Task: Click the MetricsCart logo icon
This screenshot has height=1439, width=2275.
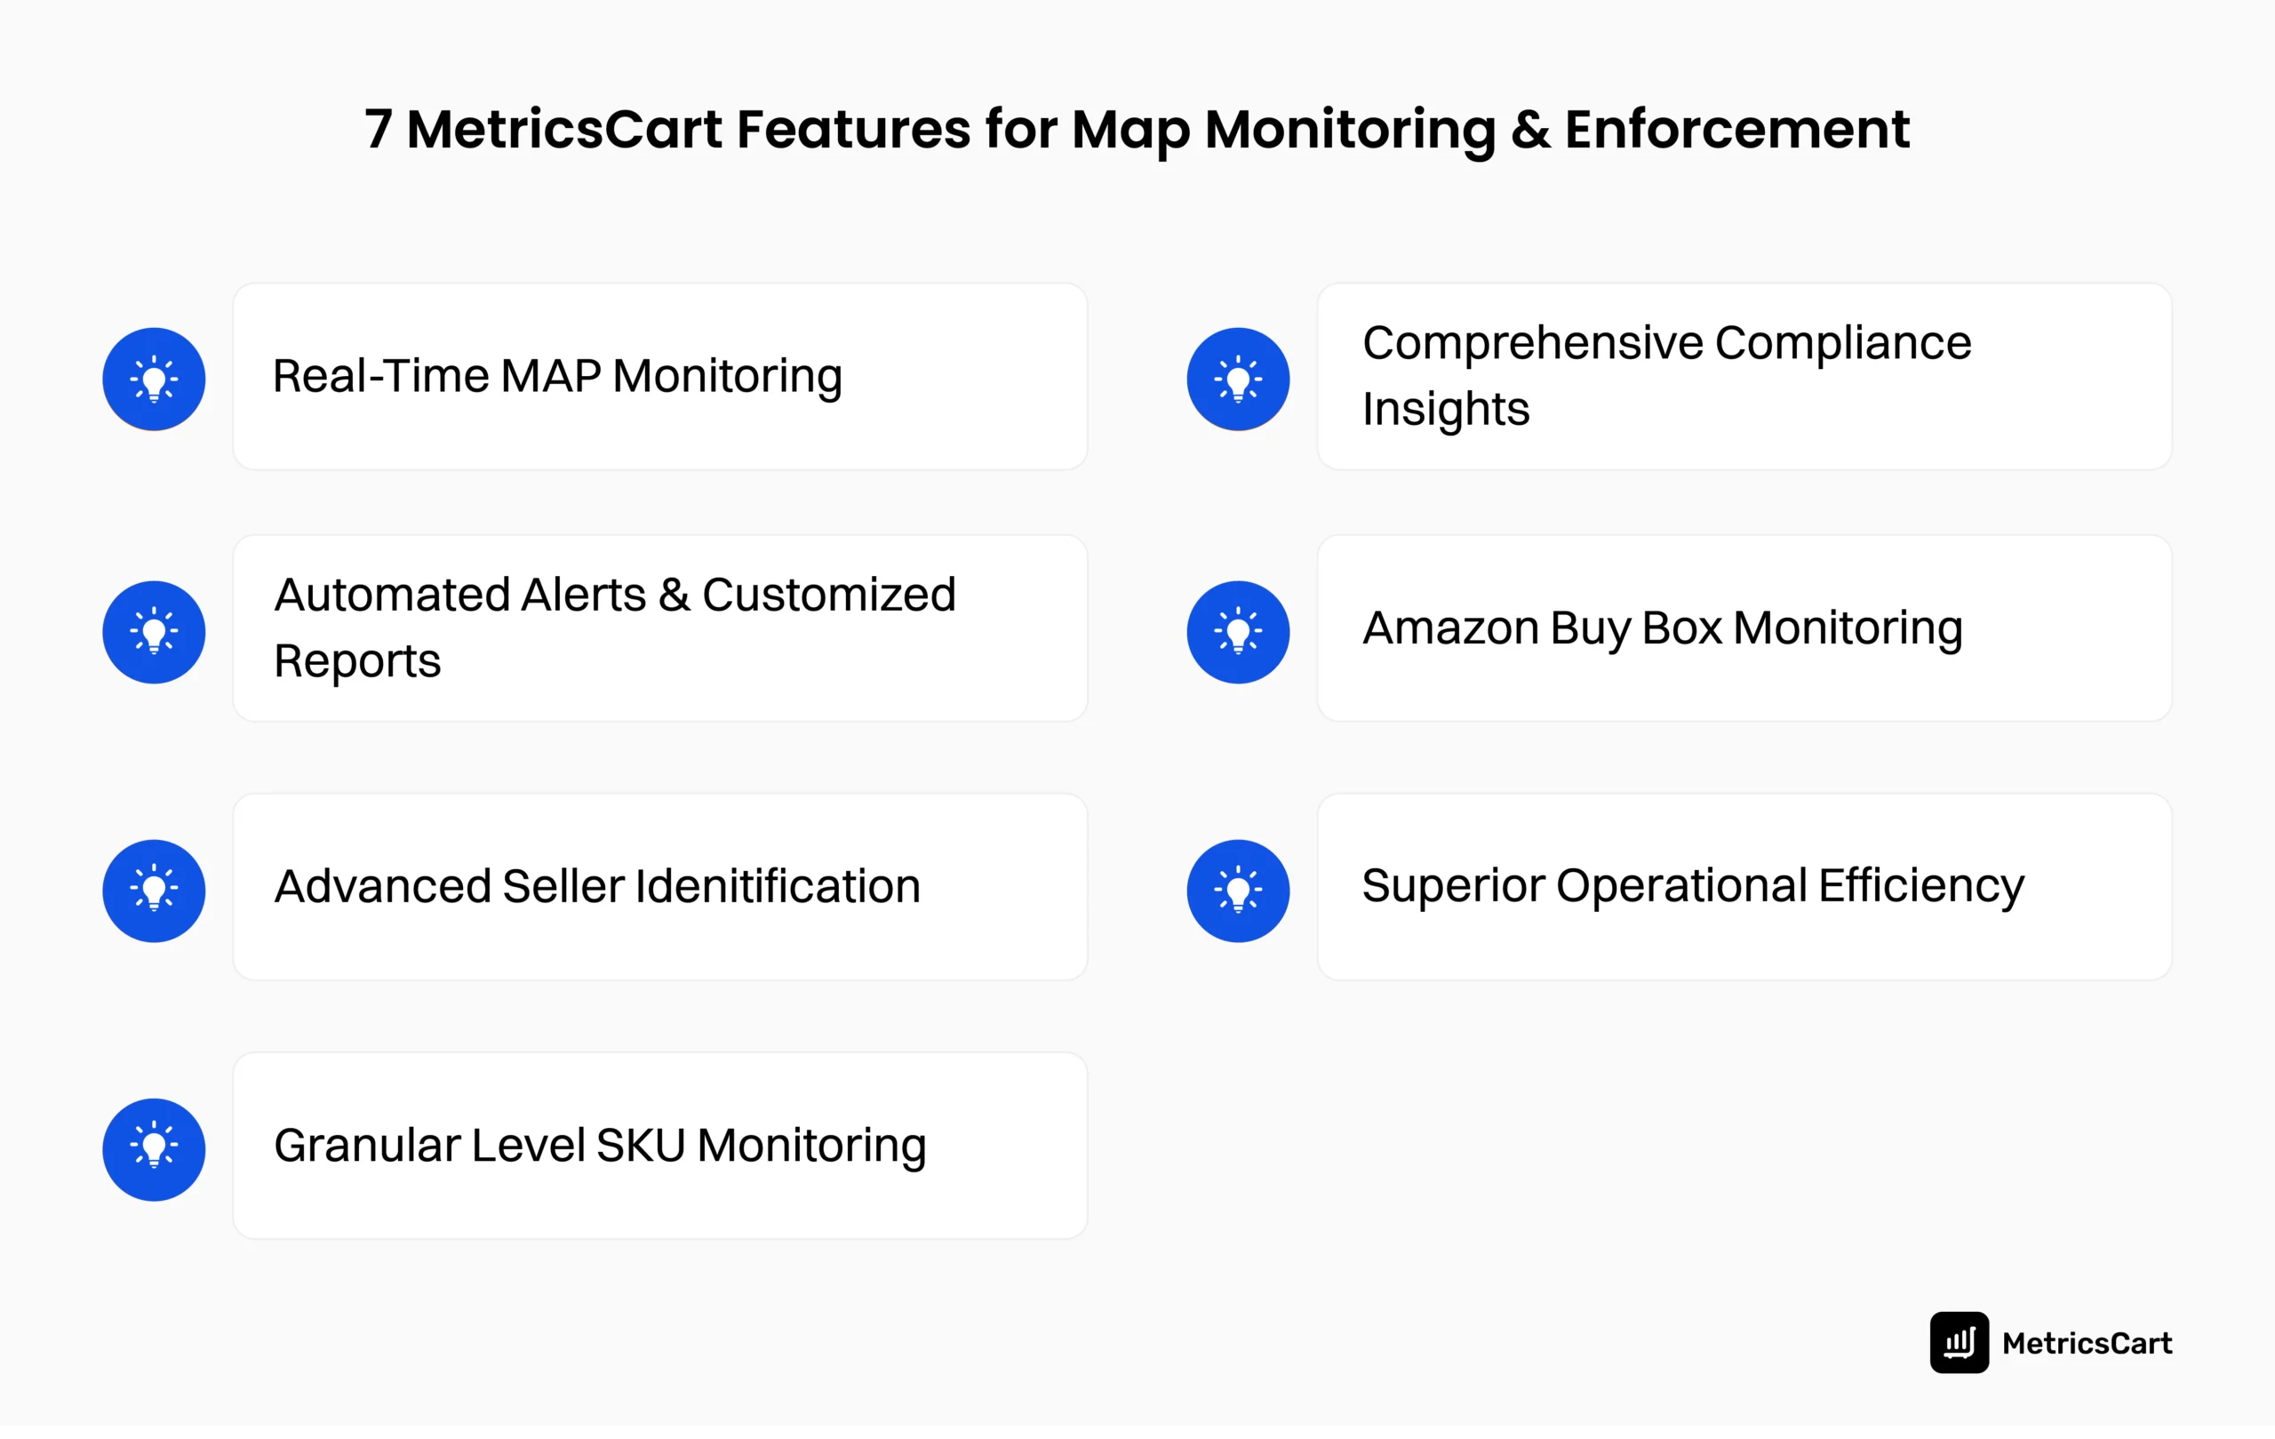Action: click(1959, 1342)
